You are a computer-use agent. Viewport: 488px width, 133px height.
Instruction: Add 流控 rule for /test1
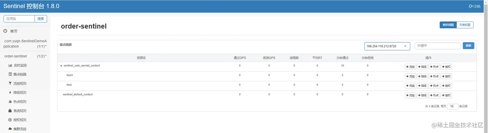(x=410, y=76)
